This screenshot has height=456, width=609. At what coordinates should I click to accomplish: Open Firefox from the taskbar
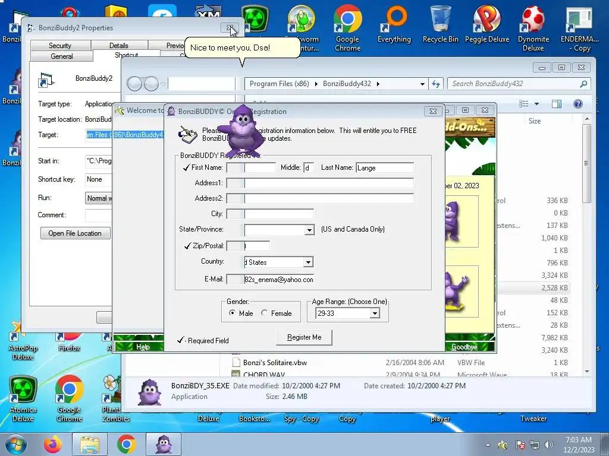(x=52, y=444)
